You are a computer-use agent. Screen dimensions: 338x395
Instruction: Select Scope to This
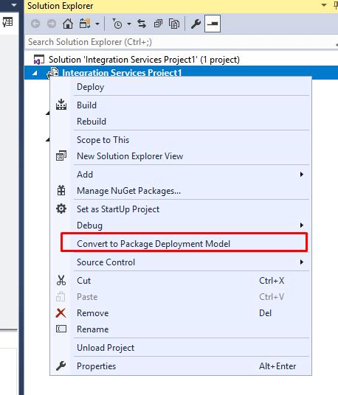[x=181, y=140]
